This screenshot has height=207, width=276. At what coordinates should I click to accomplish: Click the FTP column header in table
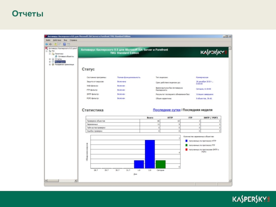pyautogui.click(x=190, y=118)
